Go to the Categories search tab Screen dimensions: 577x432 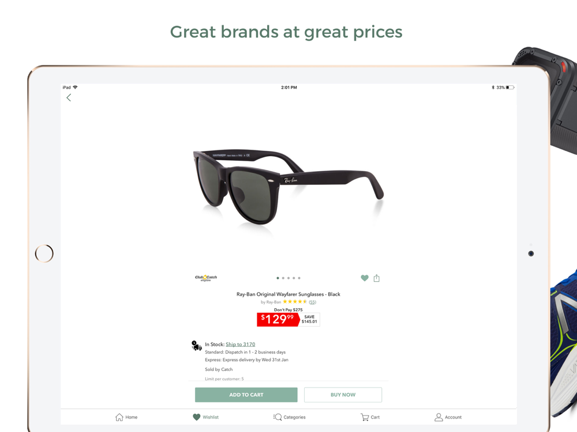(x=289, y=417)
